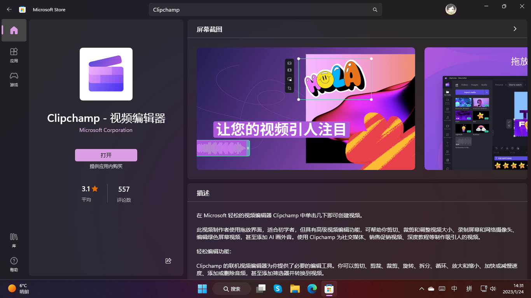The image size is (531, 298).
Task: Open 帮助 (Help) in sidebar
Action: pos(14,264)
